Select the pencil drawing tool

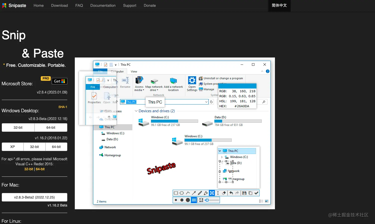point(200,193)
